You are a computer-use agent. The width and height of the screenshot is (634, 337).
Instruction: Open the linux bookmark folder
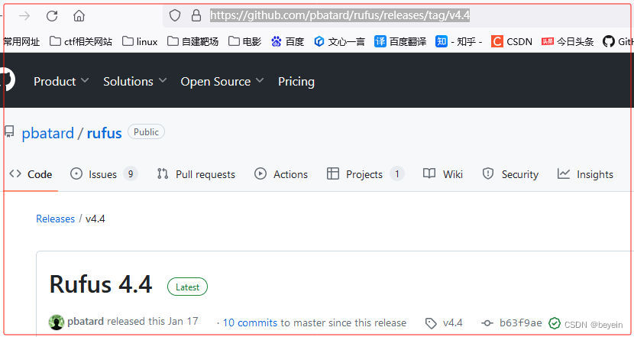pyautogui.click(x=140, y=41)
